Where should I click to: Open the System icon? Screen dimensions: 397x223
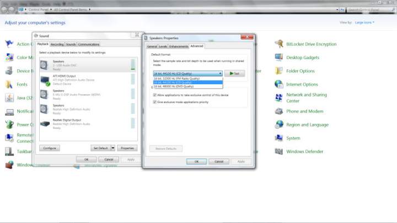point(279,138)
